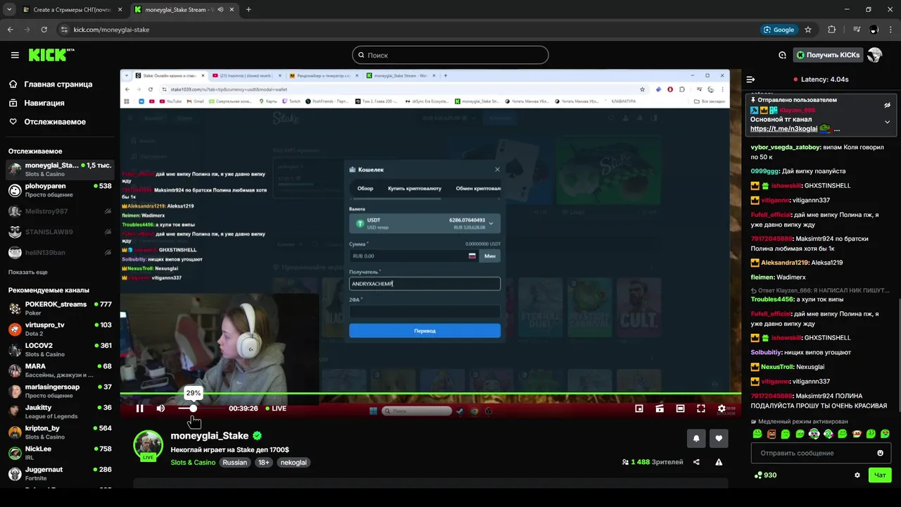Open chat settings gear
901x507 pixels.
pos(857,475)
